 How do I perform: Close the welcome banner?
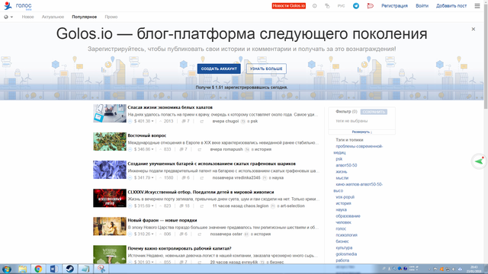pyautogui.click(x=473, y=29)
